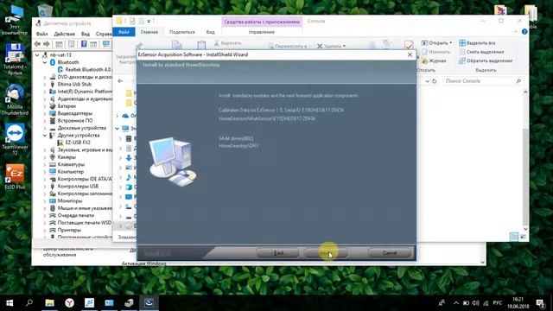The image size is (553, 311).
Task: Expand Intel(R) Dynamic Platform category
Action: coord(45,92)
